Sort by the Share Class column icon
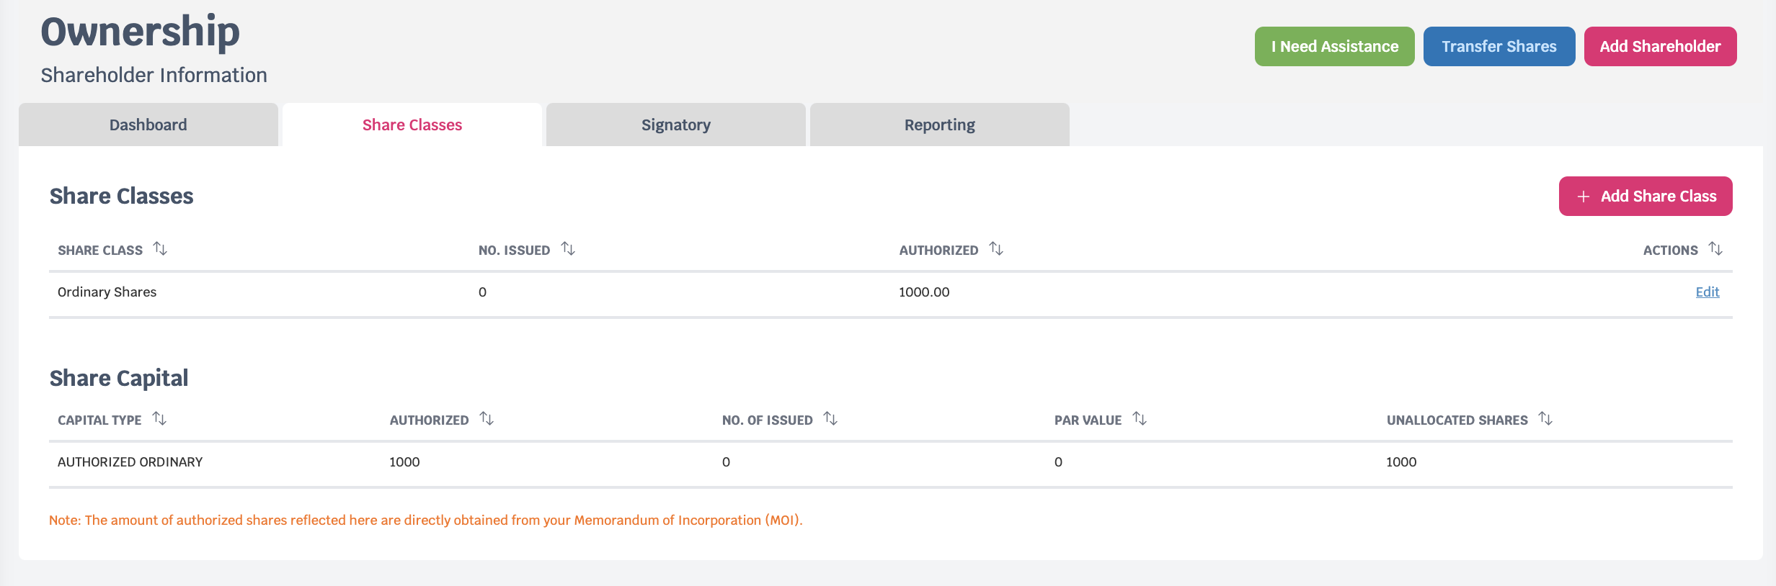 point(160,249)
